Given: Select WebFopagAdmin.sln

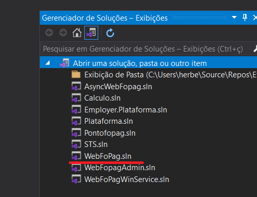Looking at the screenshot, I should click(119, 168).
